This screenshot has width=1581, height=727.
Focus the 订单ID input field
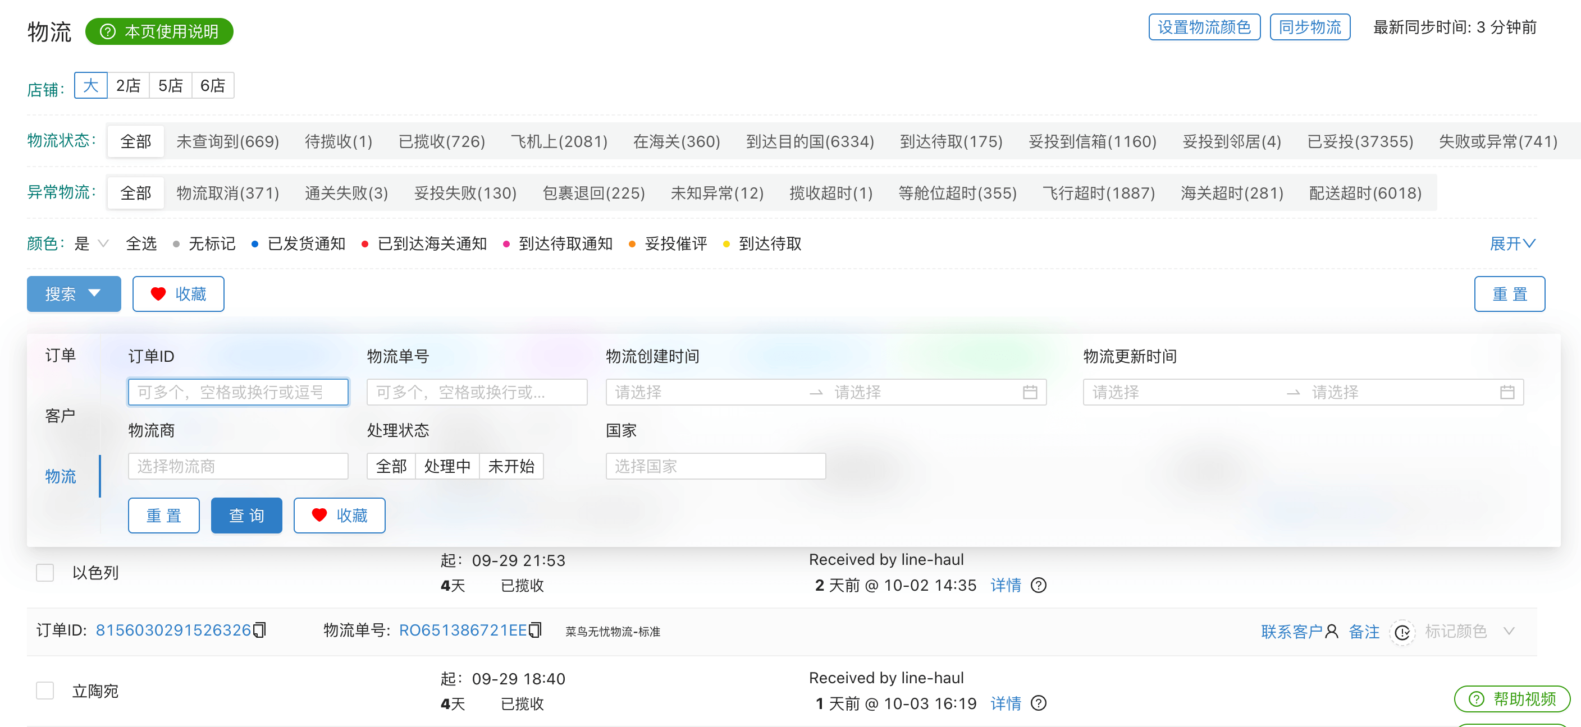237,392
